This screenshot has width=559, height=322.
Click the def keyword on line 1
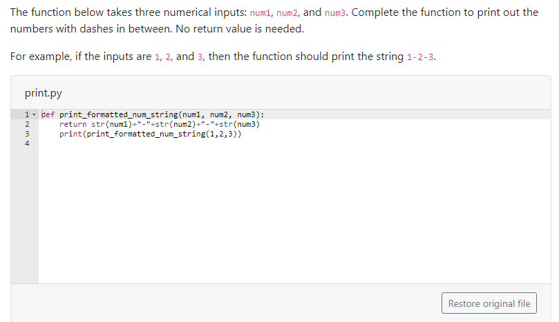48,114
